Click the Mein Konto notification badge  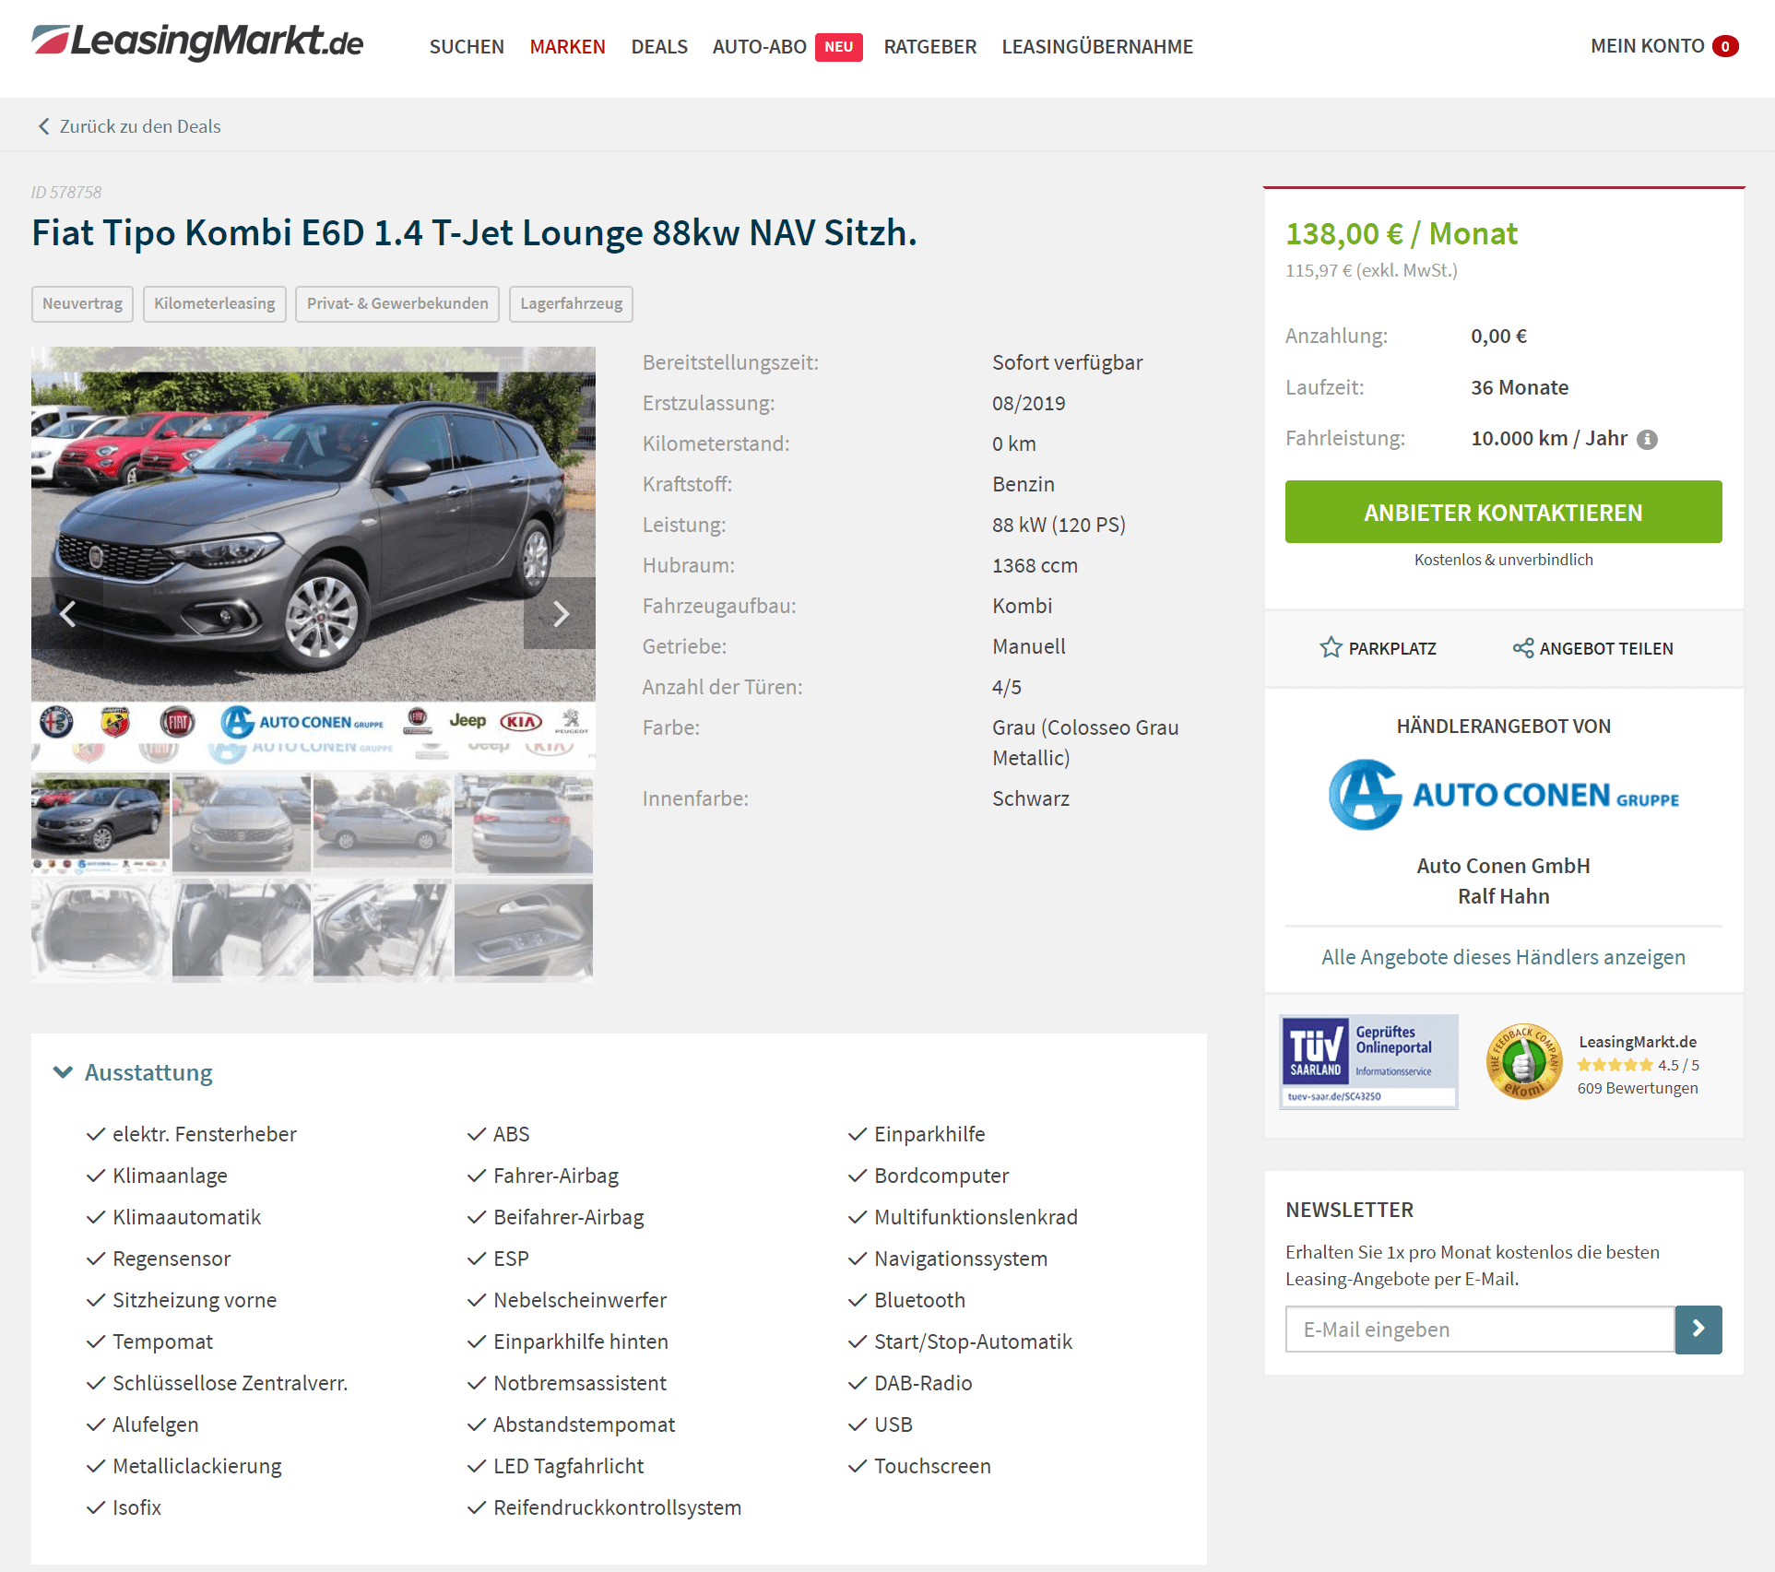[1725, 46]
